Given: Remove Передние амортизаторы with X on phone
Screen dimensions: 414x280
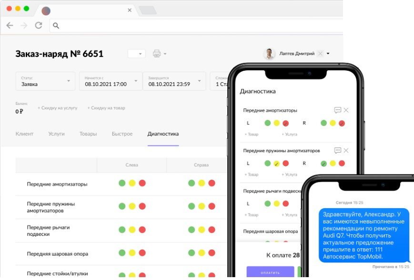Looking at the screenshot, I should click(346, 110).
